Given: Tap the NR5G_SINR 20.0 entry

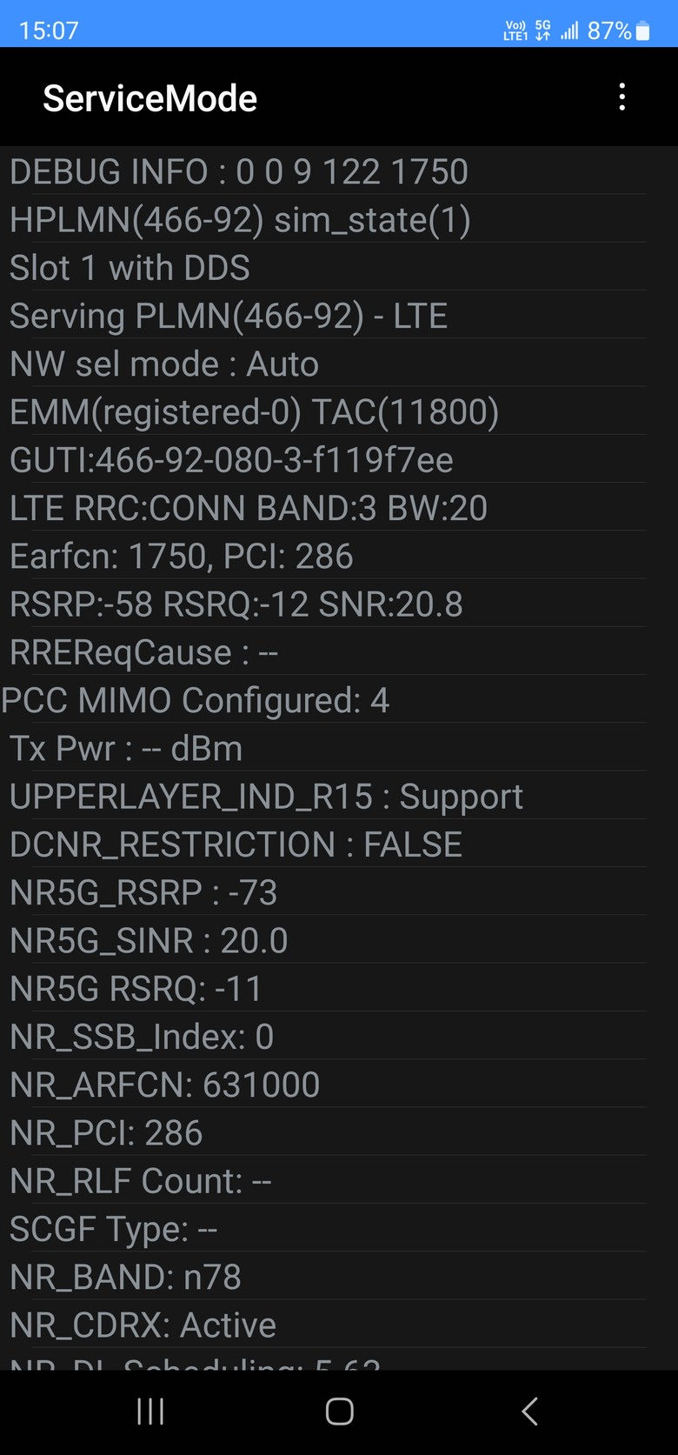Looking at the screenshot, I should point(323,940).
